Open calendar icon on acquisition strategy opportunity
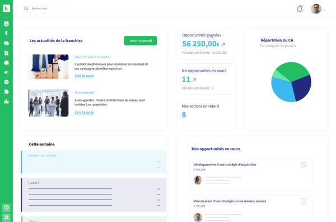Image resolution: width=336 pixels, height=222 pixels. pos(303,164)
